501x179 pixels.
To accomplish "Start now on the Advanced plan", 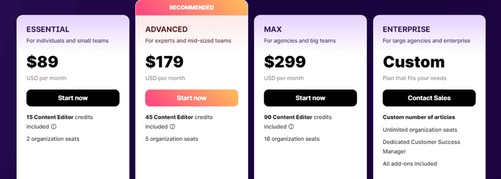I will [x=192, y=98].
